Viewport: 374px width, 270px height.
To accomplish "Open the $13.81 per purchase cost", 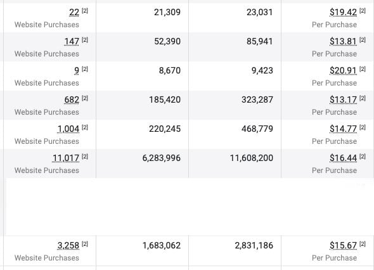I will [343, 41].
